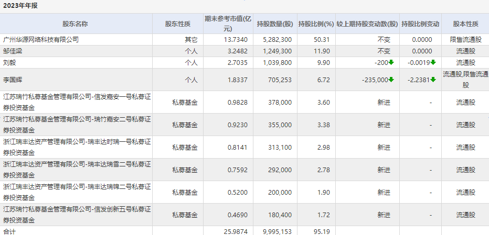The width and height of the screenshot is (489, 235).
Task: Click 不变 in 邹佳梁 row
Action: tap(384, 51)
